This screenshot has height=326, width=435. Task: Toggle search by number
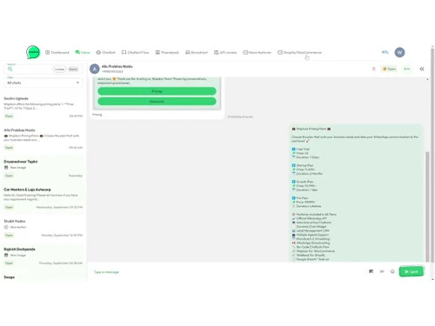pyautogui.click(x=59, y=70)
